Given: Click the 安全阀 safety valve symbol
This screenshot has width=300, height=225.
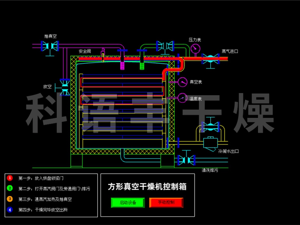Looking at the screenshot, I should pyautogui.click(x=103, y=54).
